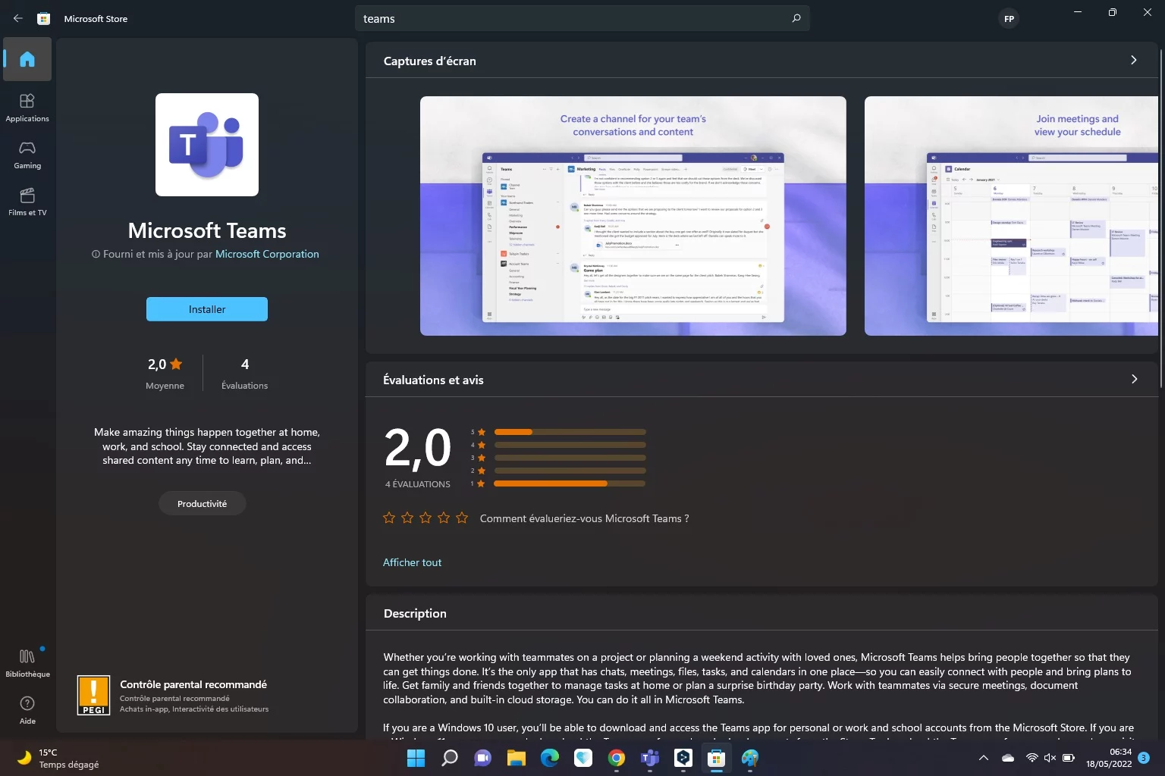
Task: Click the 4 Évaluations count
Action: (x=244, y=373)
